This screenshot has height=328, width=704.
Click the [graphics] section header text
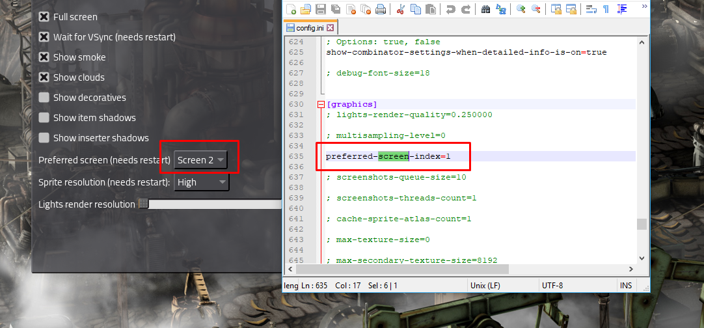coord(352,104)
